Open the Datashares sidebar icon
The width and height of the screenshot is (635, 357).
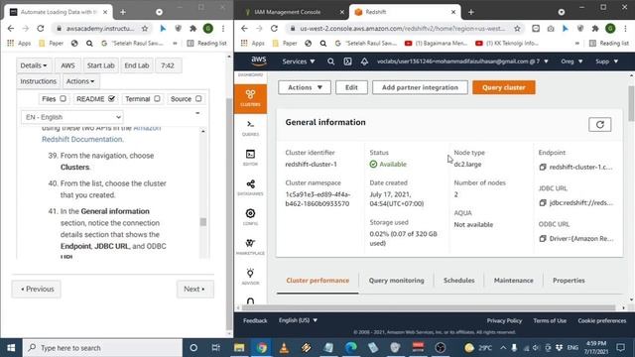[x=250, y=187]
